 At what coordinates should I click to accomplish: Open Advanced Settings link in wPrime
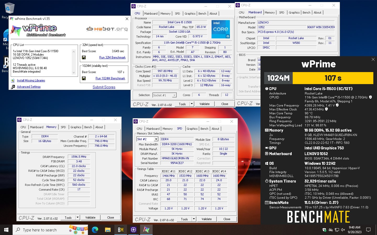pyautogui.click(x=29, y=87)
